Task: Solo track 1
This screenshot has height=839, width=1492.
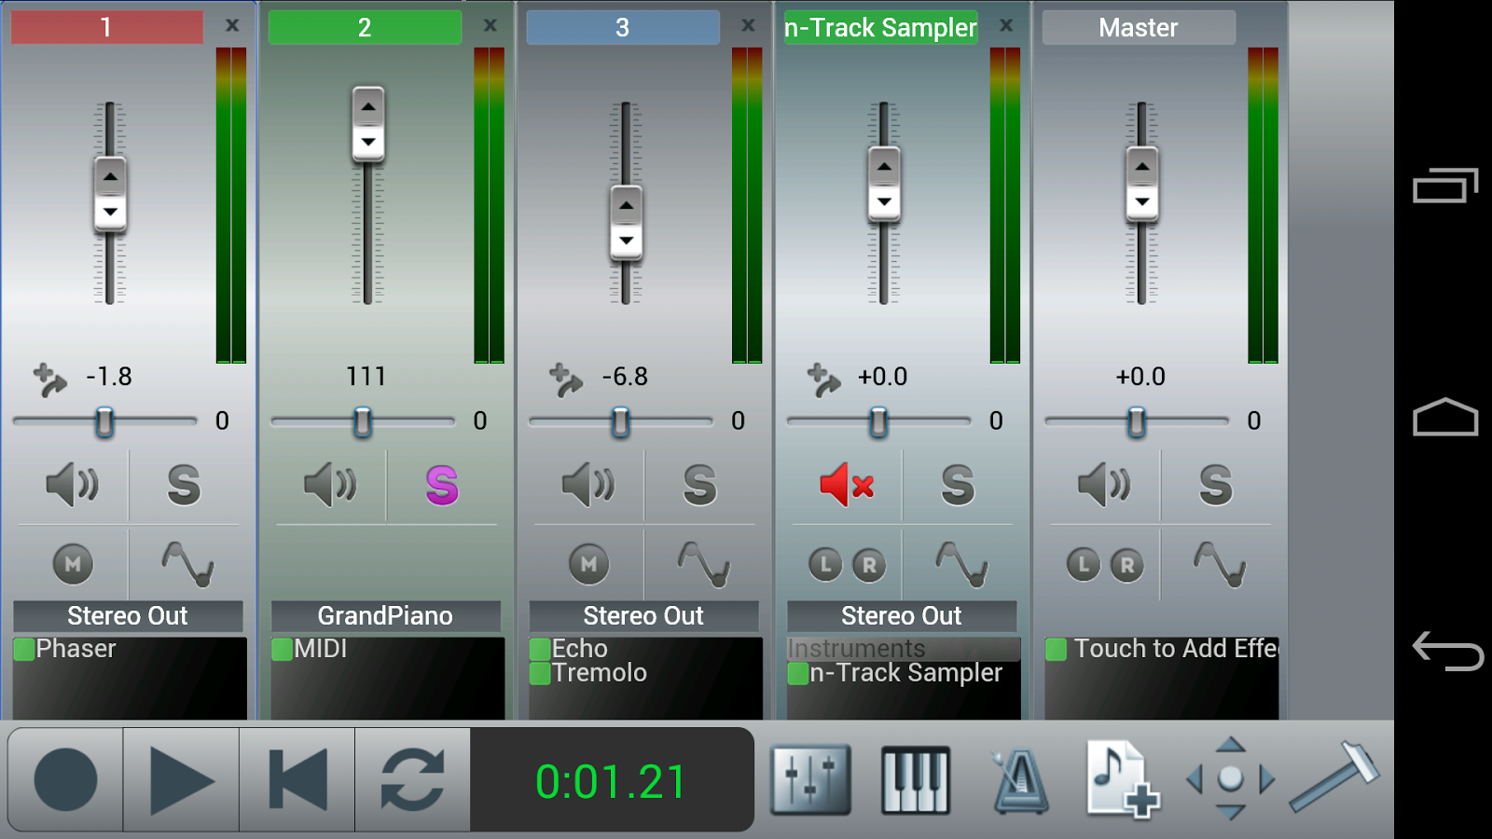Action: [x=184, y=485]
